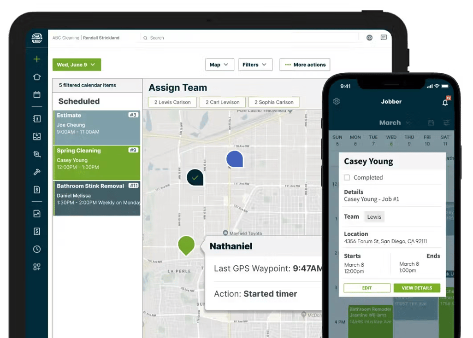The width and height of the screenshot is (473, 338).
Task: Expand the Filters dropdown
Action: point(255,65)
